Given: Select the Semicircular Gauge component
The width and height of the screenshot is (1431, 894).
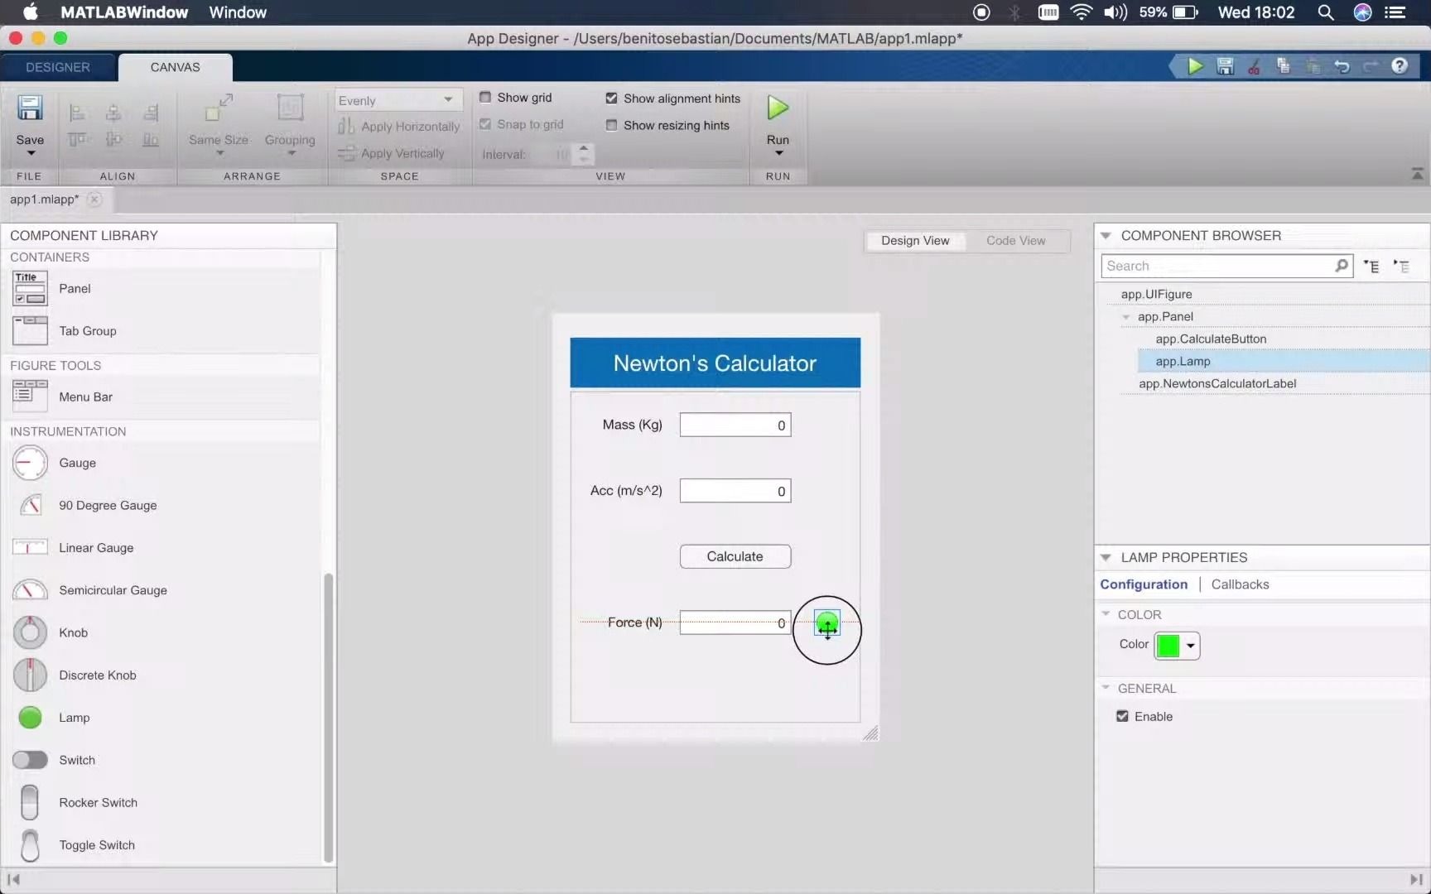Looking at the screenshot, I should pyautogui.click(x=111, y=590).
